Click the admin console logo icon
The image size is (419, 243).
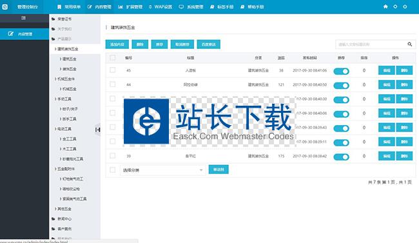click(x=5, y=6)
